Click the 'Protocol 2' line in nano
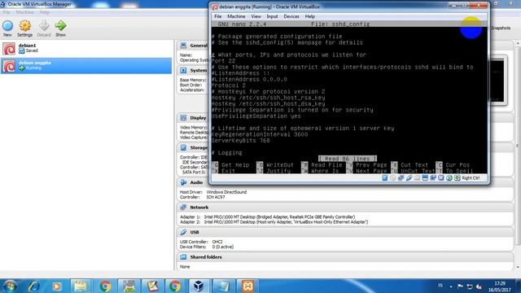521x293 pixels. click(x=228, y=85)
